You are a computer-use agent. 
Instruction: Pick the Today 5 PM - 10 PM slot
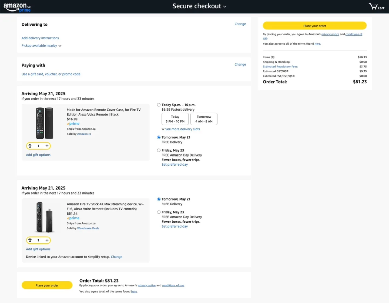tap(175, 119)
